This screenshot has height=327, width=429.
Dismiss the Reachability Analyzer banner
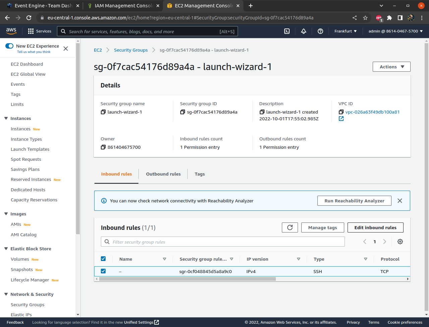[x=400, y=201]
